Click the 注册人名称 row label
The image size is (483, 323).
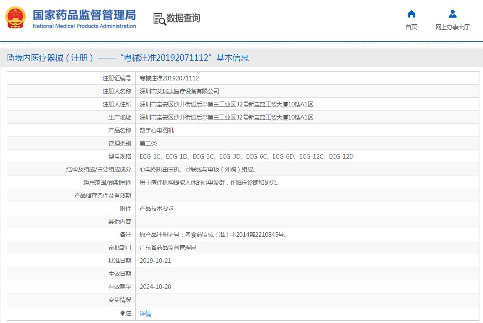click(117, 91)
